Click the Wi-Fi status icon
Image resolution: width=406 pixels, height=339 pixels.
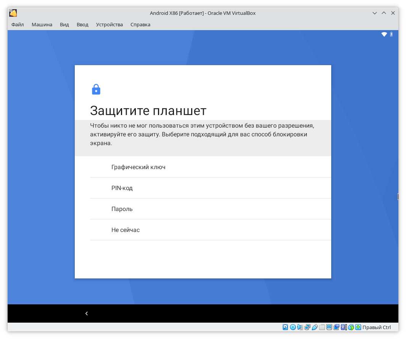(384, 34)
